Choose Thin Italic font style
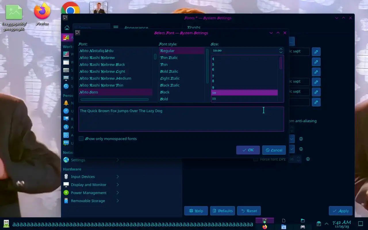The height and width of the screenshot is (230, 368). tap(182, 57)
